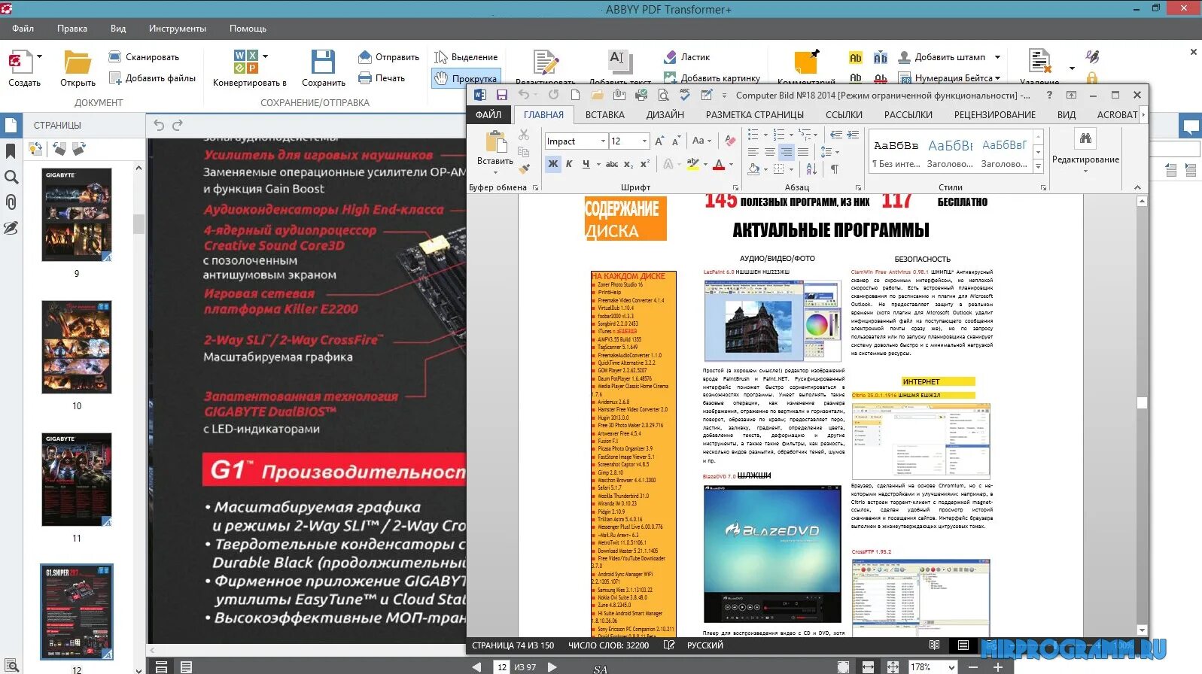Click the yellow Ab highlight text icon
The image size is (1202, 674).
point(856,58)
